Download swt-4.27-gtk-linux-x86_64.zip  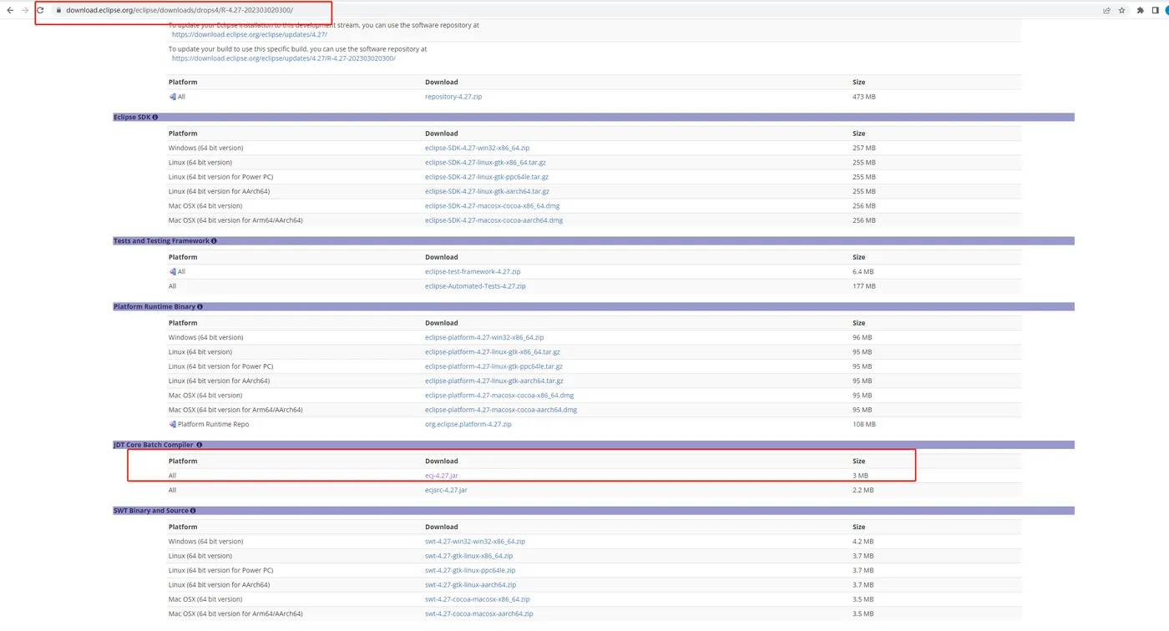[468, 556]
